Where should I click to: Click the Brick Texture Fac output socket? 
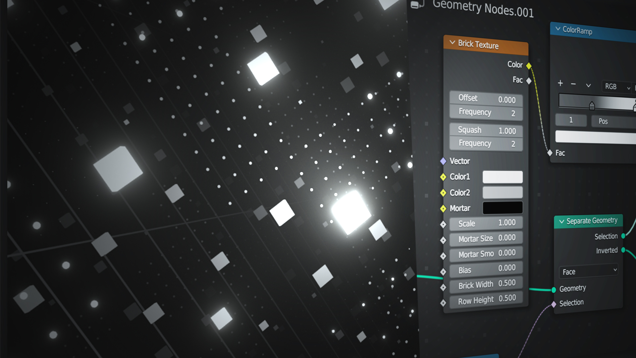click(x=529, y=81)
